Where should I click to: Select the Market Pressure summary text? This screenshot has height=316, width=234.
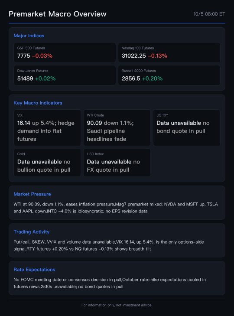(116, 208)
